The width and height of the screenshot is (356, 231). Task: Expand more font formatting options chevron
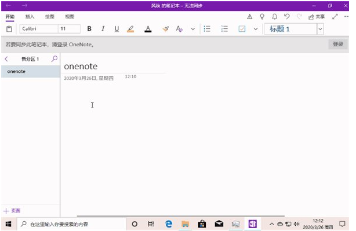(192, 29)
